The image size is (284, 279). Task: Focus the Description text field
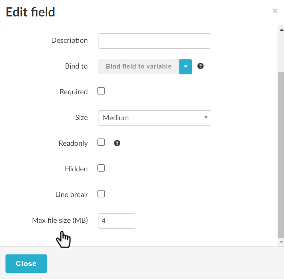[x=154, y=41]
